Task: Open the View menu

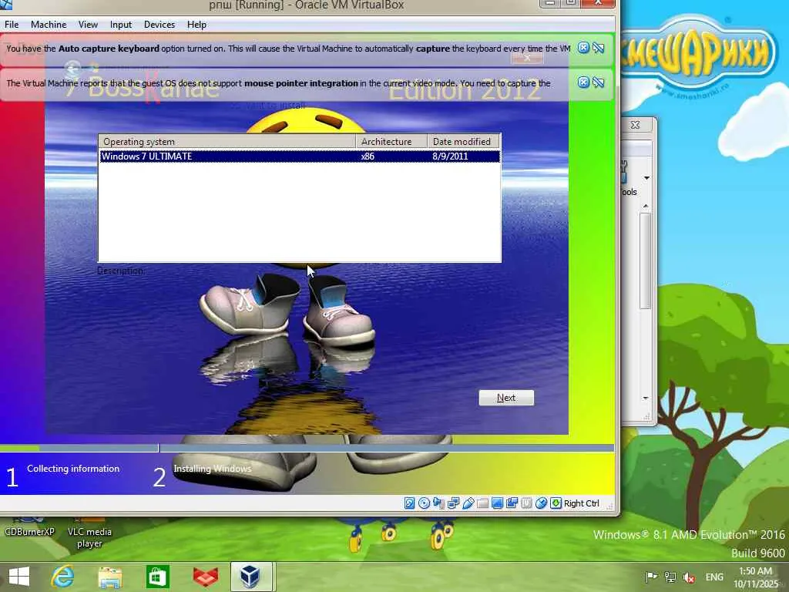Action: 88,24
